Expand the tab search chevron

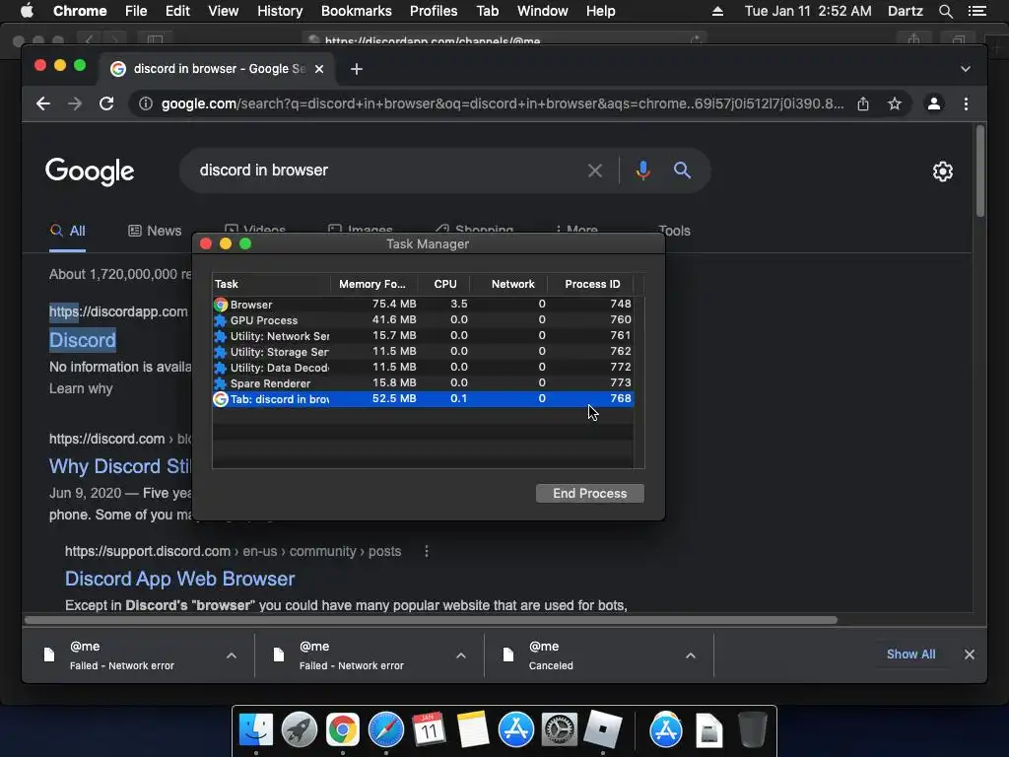(966, 69)
